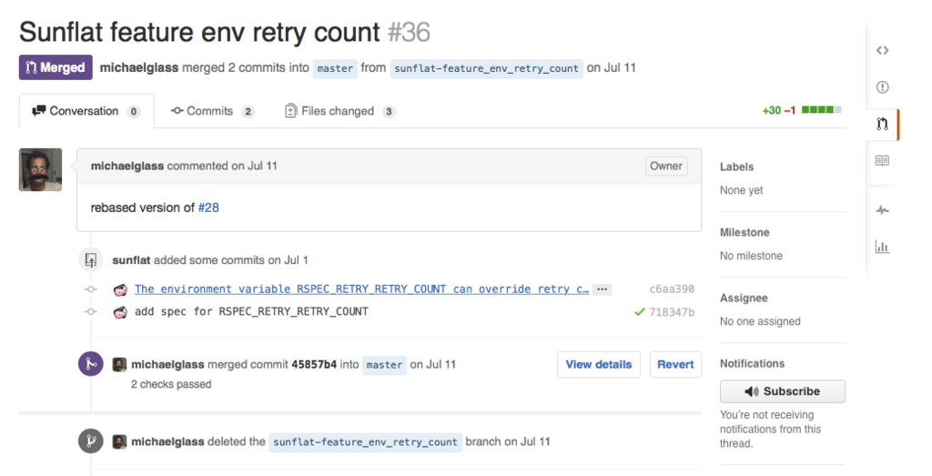Click the Revert button

click(675, 364)
